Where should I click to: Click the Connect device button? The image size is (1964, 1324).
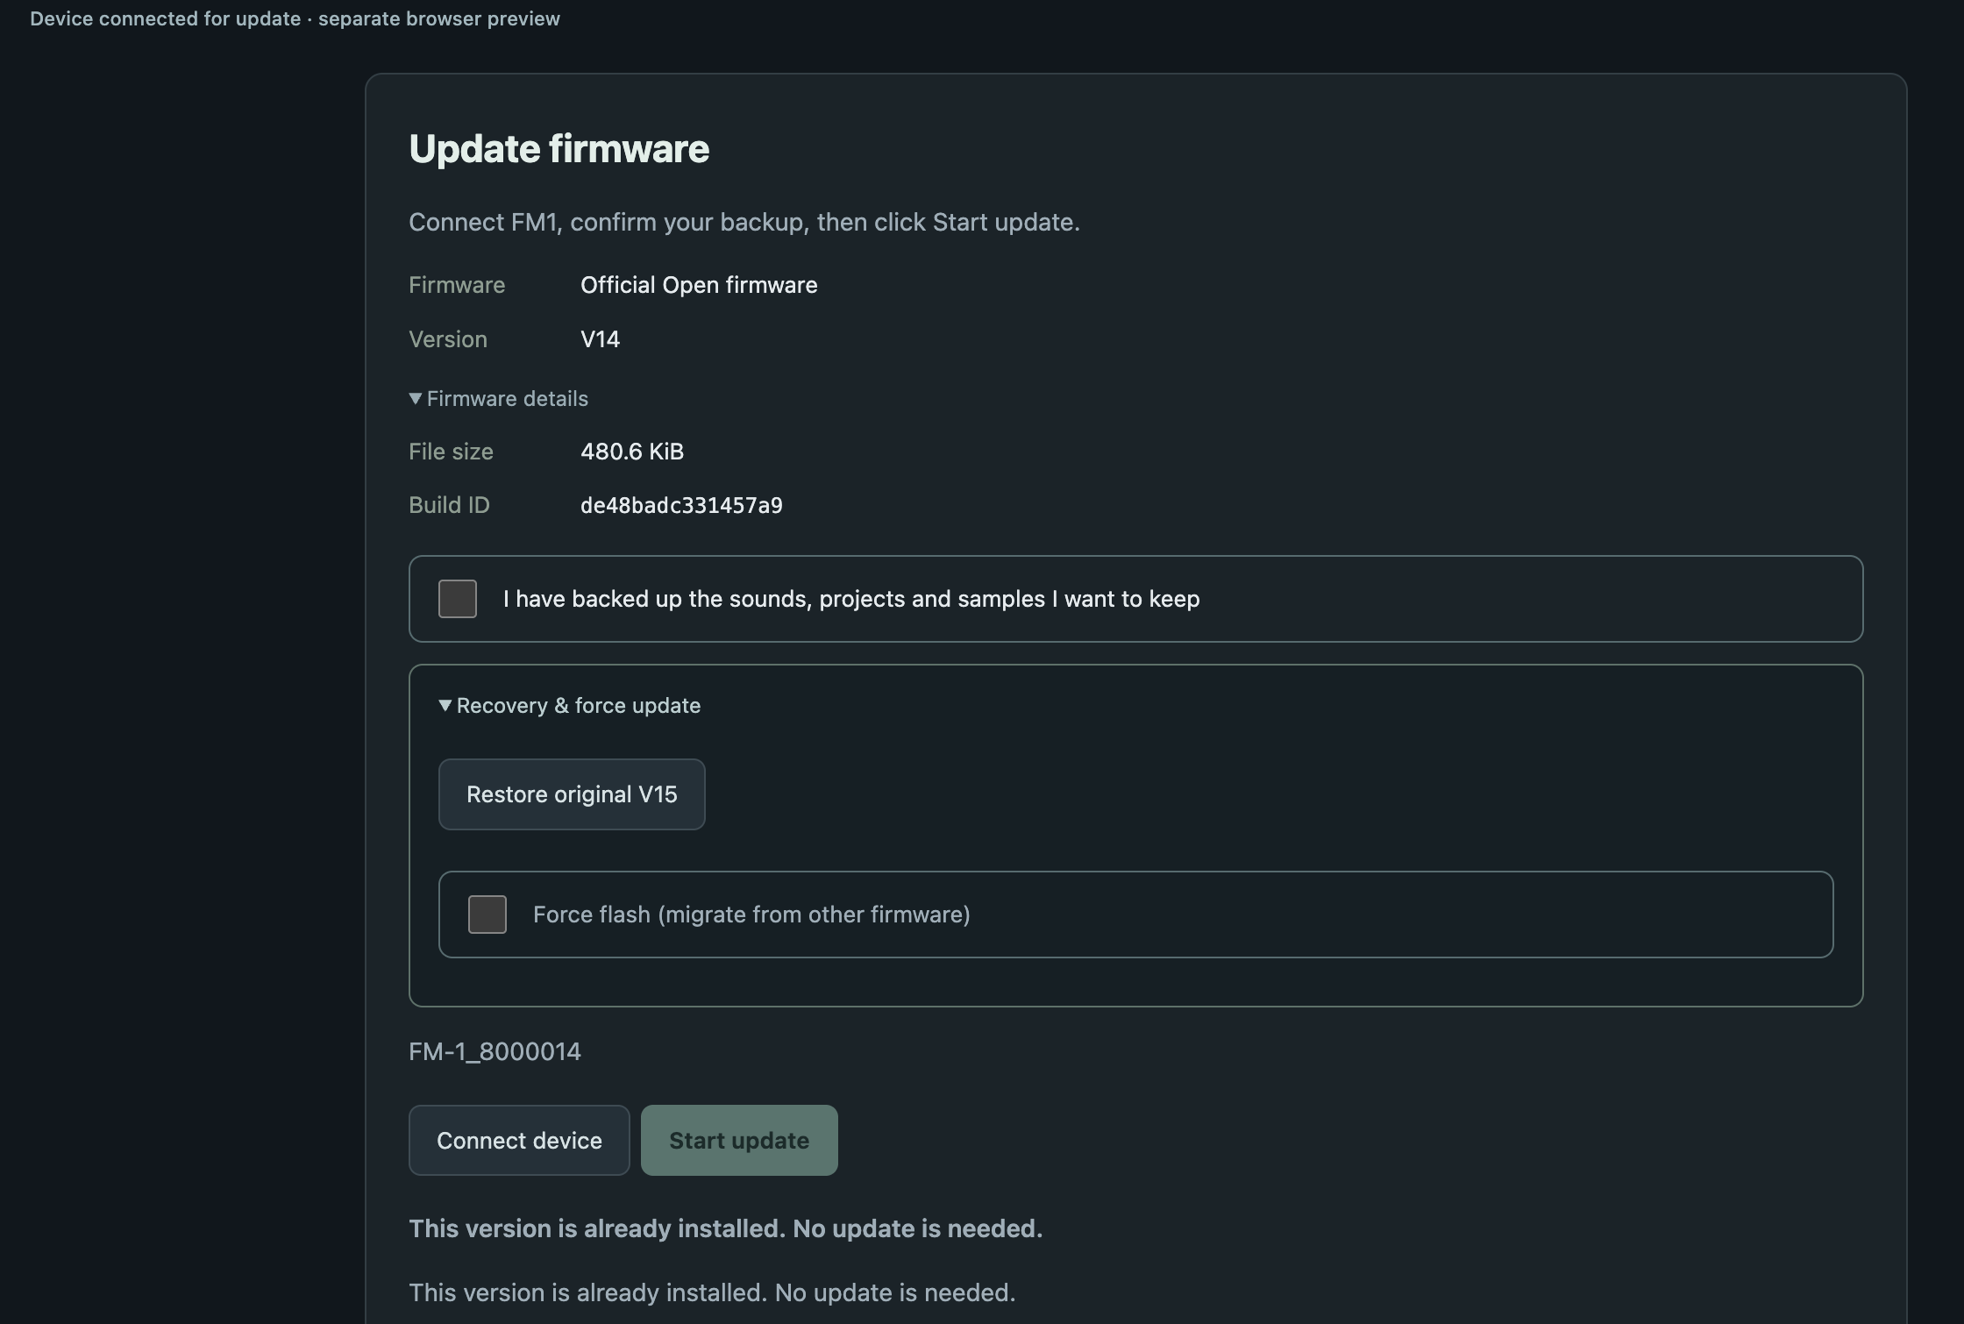coord(519,1141)
